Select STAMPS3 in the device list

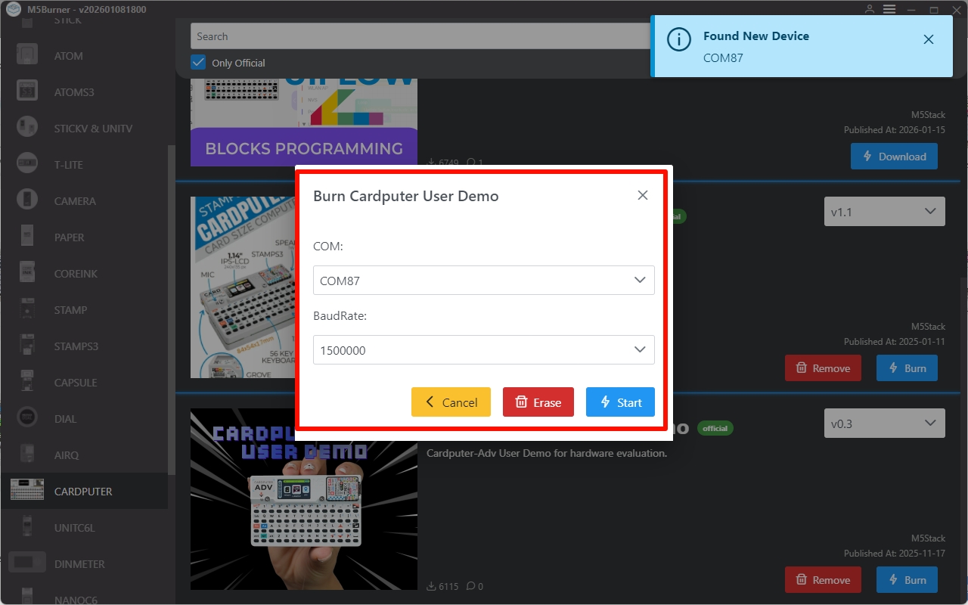pyautogui.click(x=76, y=346)
